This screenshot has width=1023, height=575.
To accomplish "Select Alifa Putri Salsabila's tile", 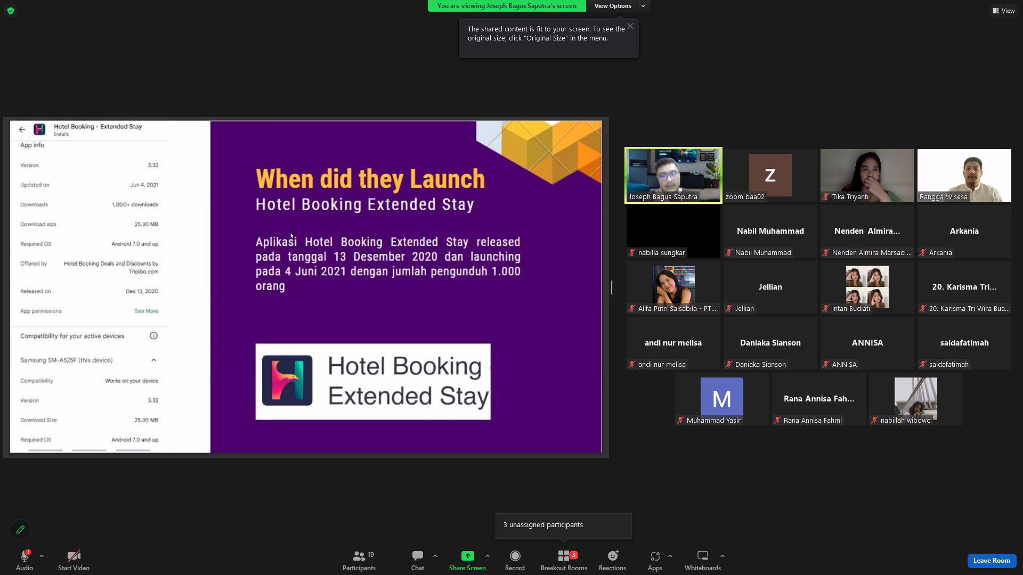I will 673,287.
